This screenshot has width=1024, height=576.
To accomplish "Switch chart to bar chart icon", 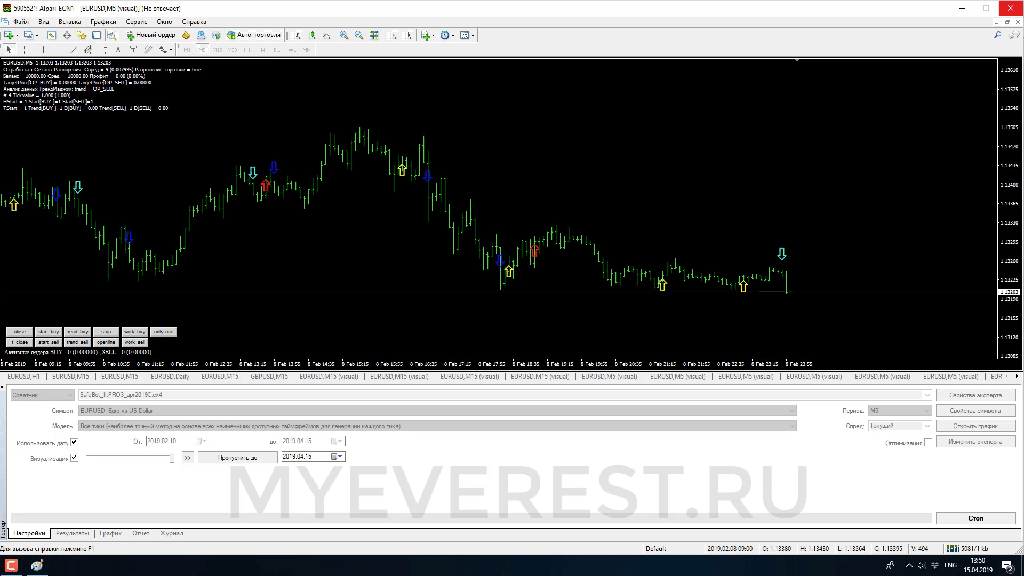I will (x=297, y=35).
